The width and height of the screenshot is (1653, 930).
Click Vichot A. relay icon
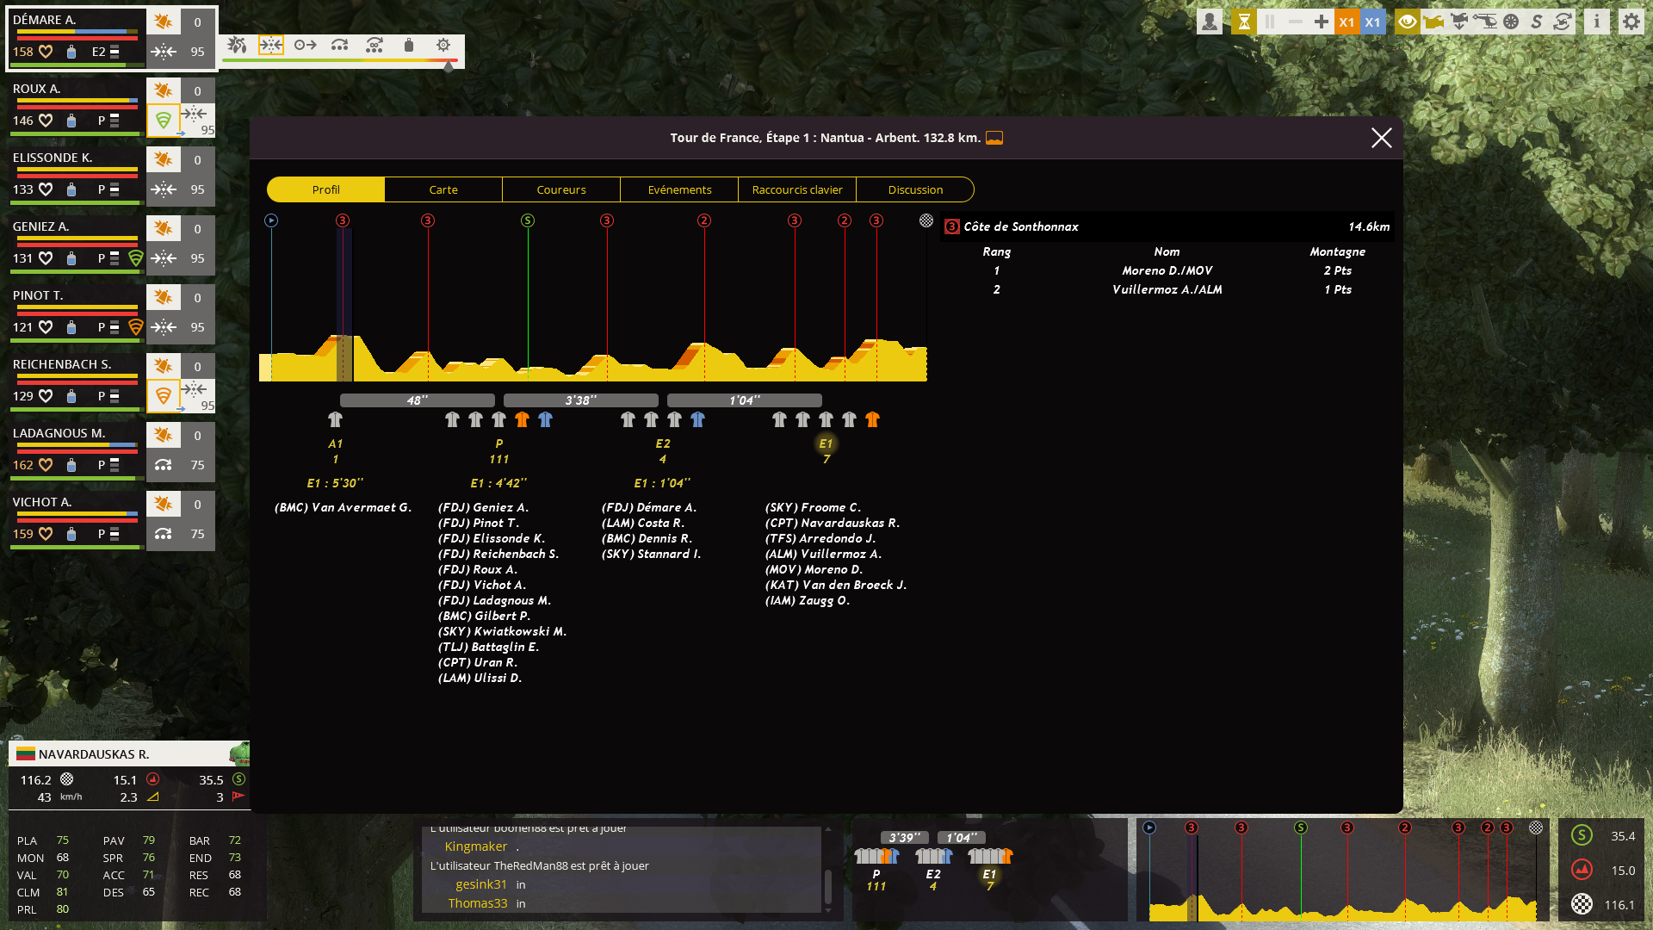tap(164, 534)
